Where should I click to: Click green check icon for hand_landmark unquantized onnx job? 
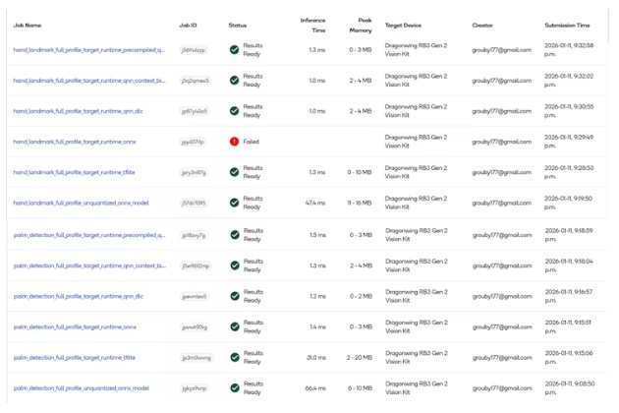click(x=234, y=204)
